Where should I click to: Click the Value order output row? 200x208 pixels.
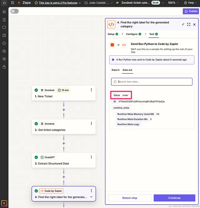tap(121, 95)
